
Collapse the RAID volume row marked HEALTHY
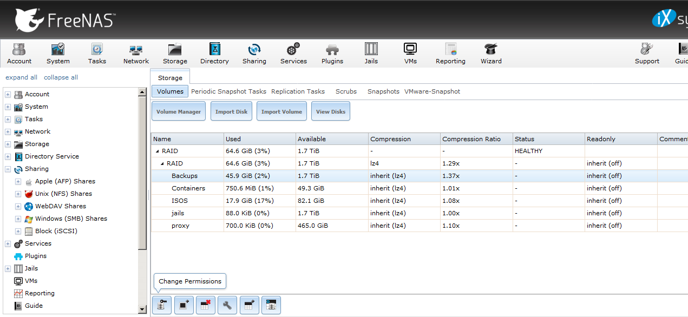tap(158, 151)
